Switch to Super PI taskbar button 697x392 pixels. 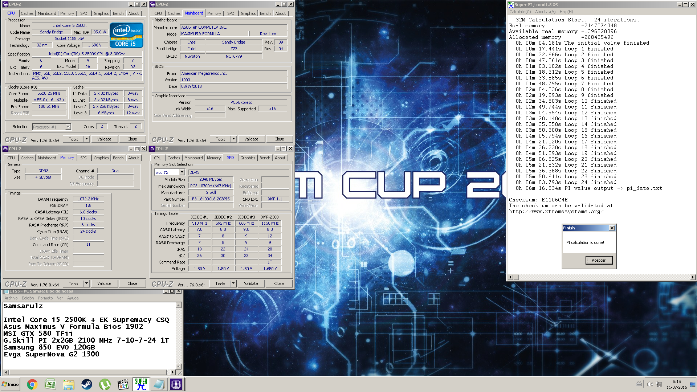[141, 384]
